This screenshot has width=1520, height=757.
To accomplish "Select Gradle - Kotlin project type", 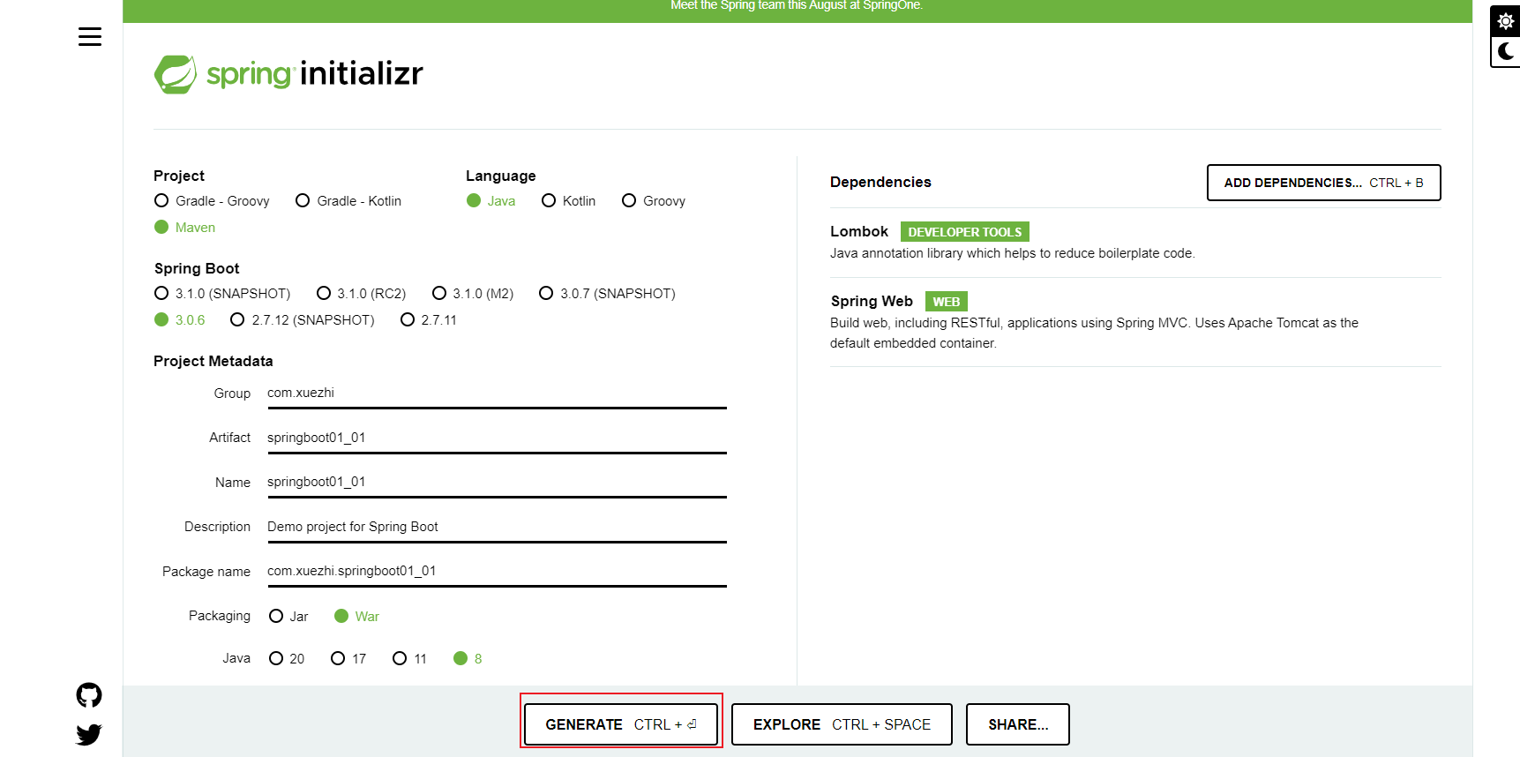I will (348, 201).
